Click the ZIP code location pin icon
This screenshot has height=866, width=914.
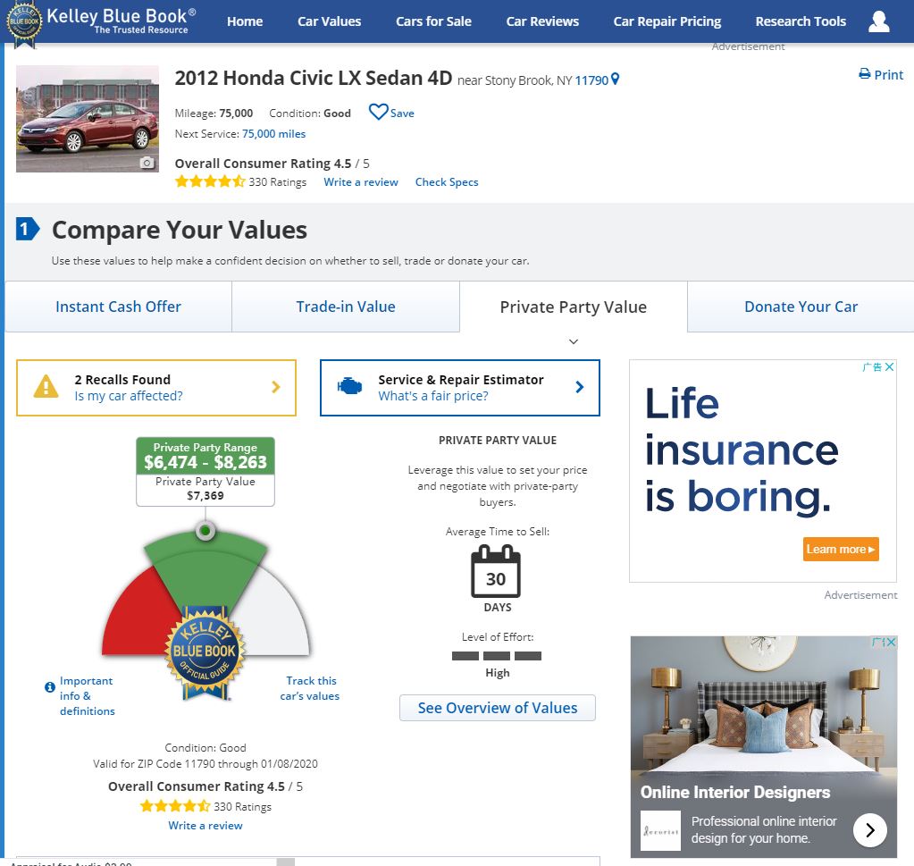[x=615, y=80]
